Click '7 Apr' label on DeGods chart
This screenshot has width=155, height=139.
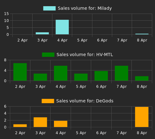pyautogui.click(x=122, y=133)
